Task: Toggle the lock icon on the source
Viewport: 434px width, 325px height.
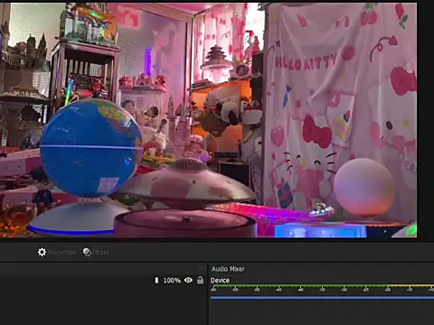Action: pyautogui.click(x=200, y=280)
